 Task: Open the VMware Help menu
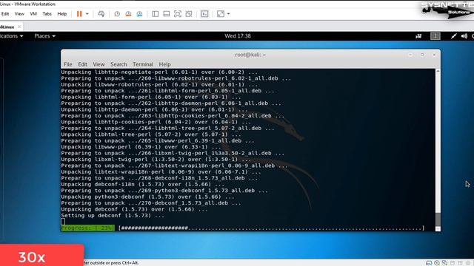[62, 14]
